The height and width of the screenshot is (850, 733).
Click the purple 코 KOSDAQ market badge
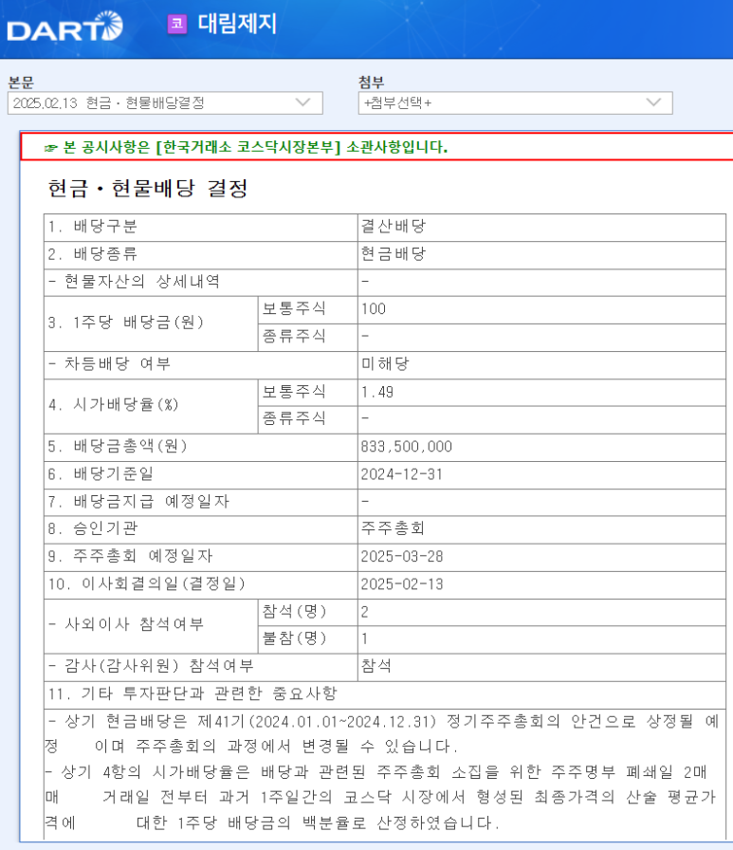177,24
